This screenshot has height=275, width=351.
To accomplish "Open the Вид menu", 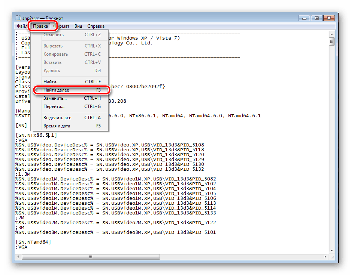I will tap(78, 26).
